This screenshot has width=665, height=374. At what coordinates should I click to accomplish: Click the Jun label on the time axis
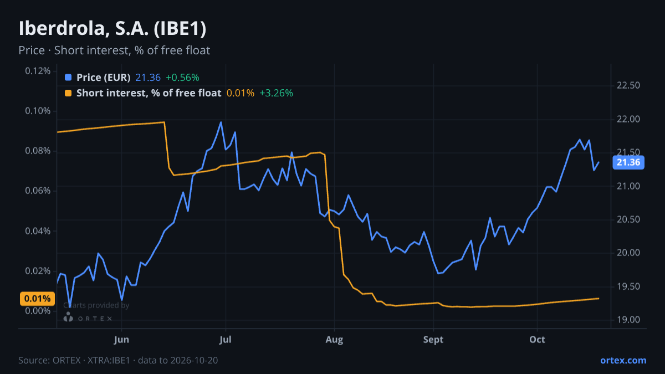(x=121, y=340)
